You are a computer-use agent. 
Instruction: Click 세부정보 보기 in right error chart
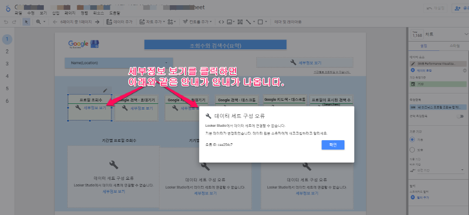click(307, 193)
